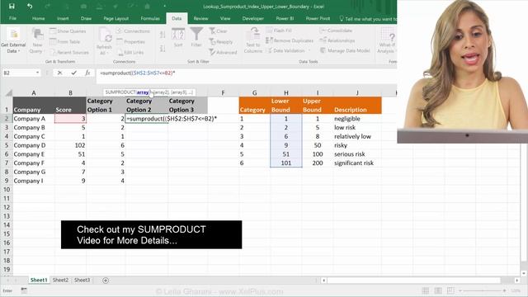Click Flash Fill
The image size is (528, 297).
[279, 31]
